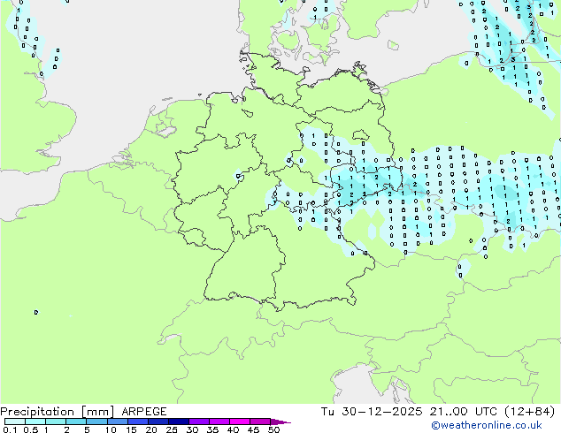Select the legend swatch between 45 and 50
Viewport: 561px width, 433px height.
tap(260, 422)
